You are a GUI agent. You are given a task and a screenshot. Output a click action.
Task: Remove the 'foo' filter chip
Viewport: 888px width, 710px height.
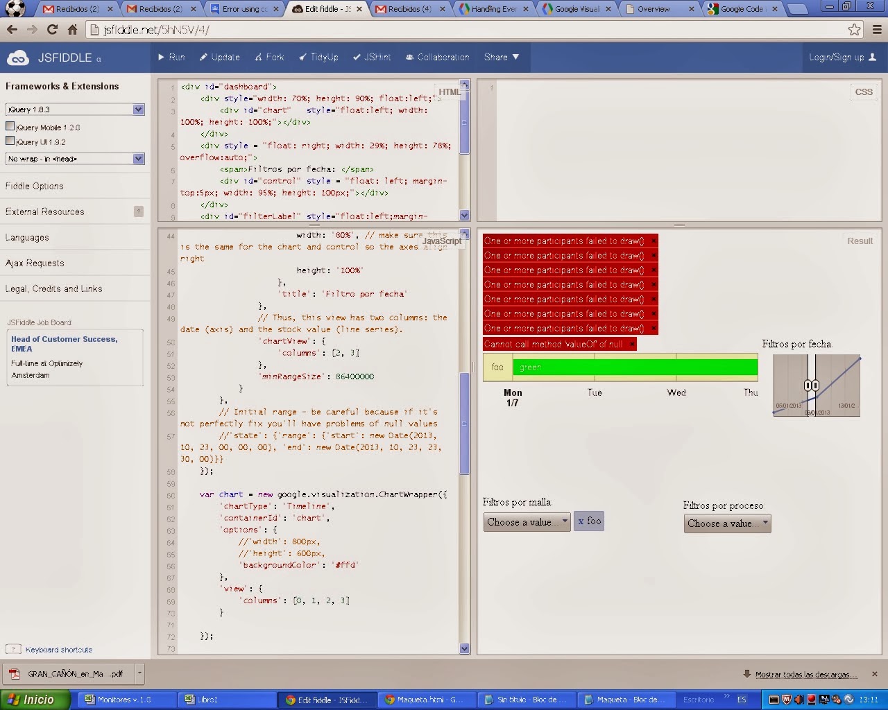tap(581, 521)
